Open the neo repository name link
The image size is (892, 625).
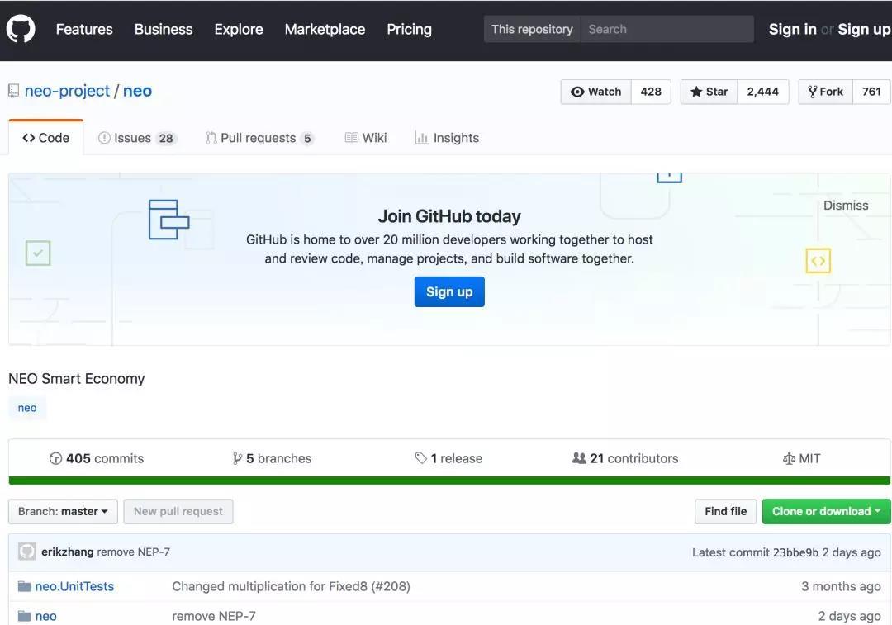[x=138, y=91]
